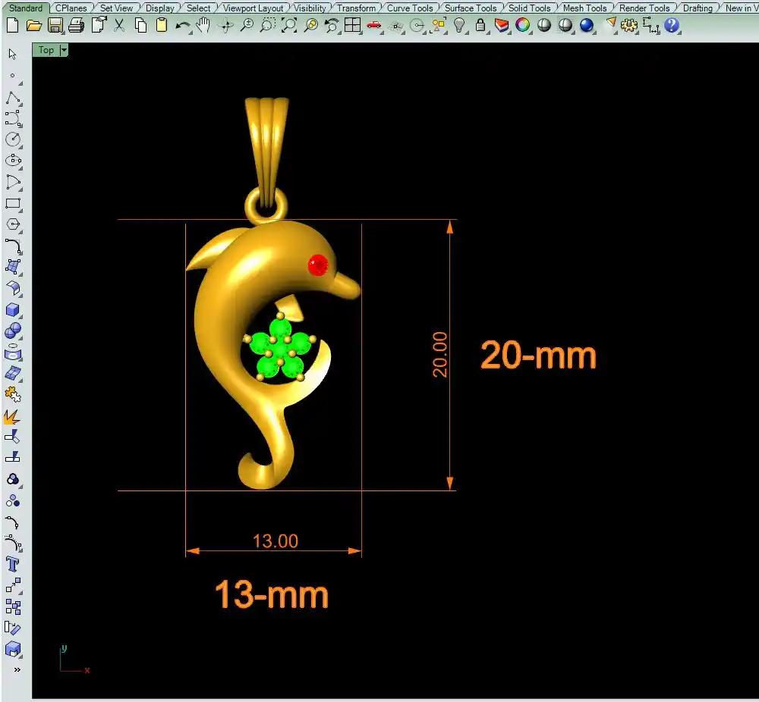Click the Explode tool icon

tap(13, 416)
